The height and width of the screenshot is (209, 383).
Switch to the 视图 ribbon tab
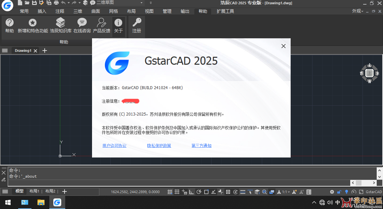[x=149, y=11]
